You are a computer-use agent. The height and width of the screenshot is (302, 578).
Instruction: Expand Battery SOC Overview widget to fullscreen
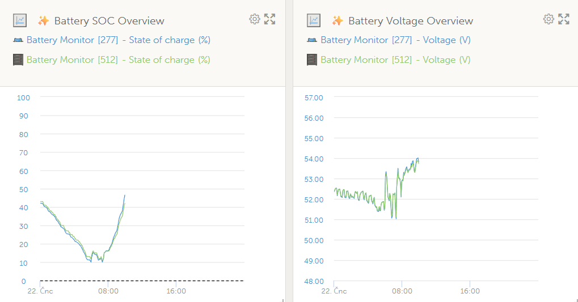click(x=270, y=19)
